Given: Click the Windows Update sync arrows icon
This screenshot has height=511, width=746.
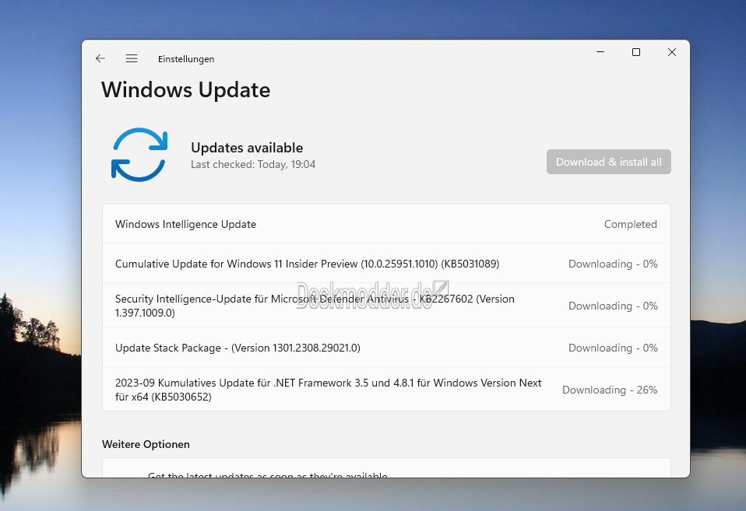Looking at the screenshot, I should (x=139, y=155).
